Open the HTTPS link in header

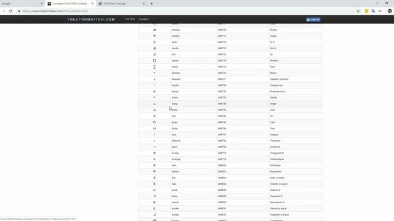[x=130, y=19]
